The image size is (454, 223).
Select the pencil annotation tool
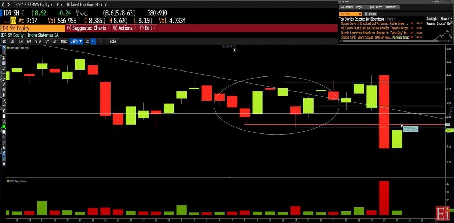point(4,52)
